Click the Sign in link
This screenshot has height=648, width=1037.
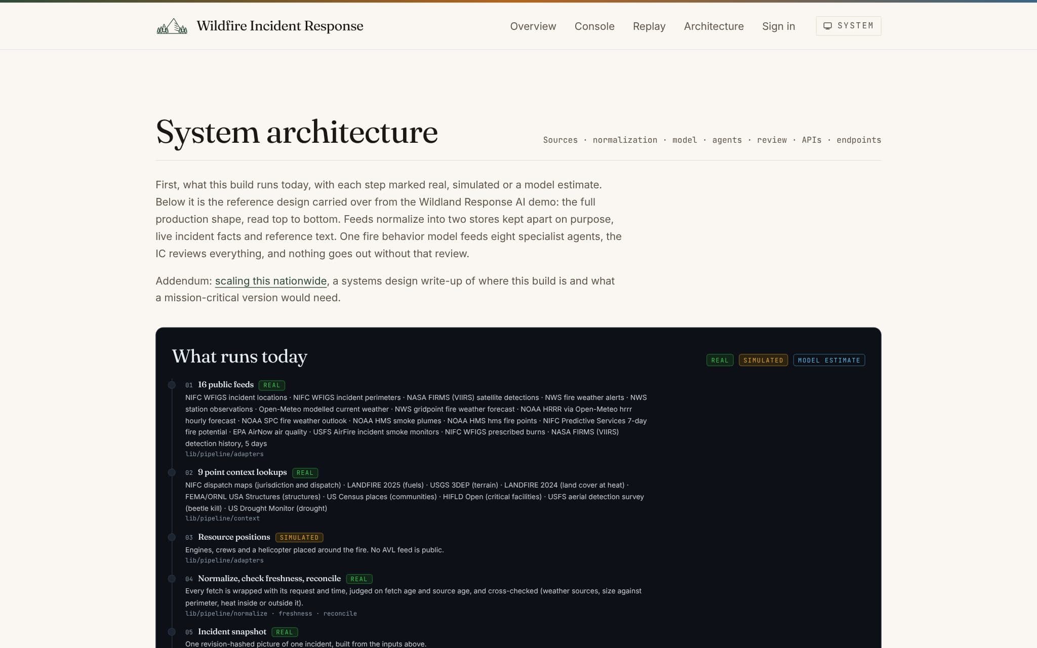pyautogui.click(x=778, y=26)
